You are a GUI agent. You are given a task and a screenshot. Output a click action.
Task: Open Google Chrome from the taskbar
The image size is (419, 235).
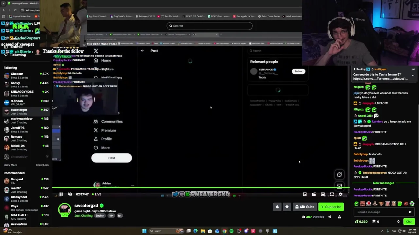224,231
